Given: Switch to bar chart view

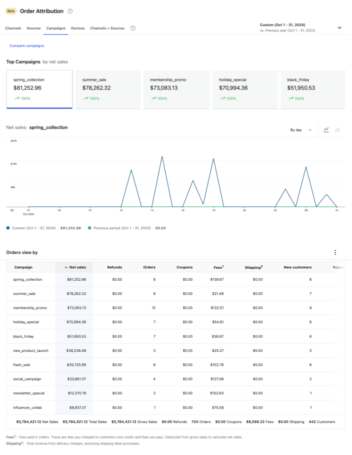Looking at the screenshot, I should (337, 130).
